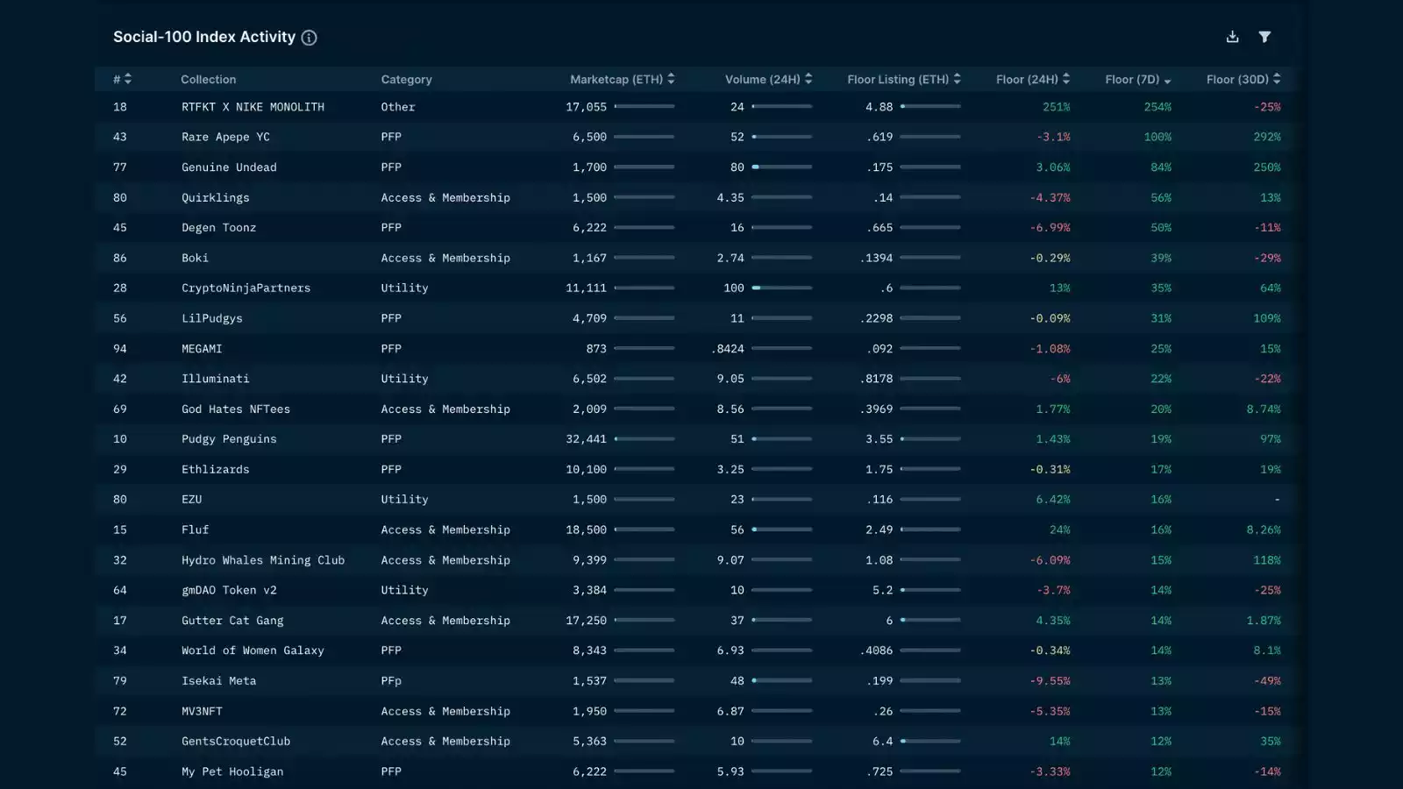This screenshot has height=789, width=1403.
Task: Select Degen Toonz collection
Action: click(218, 228)
